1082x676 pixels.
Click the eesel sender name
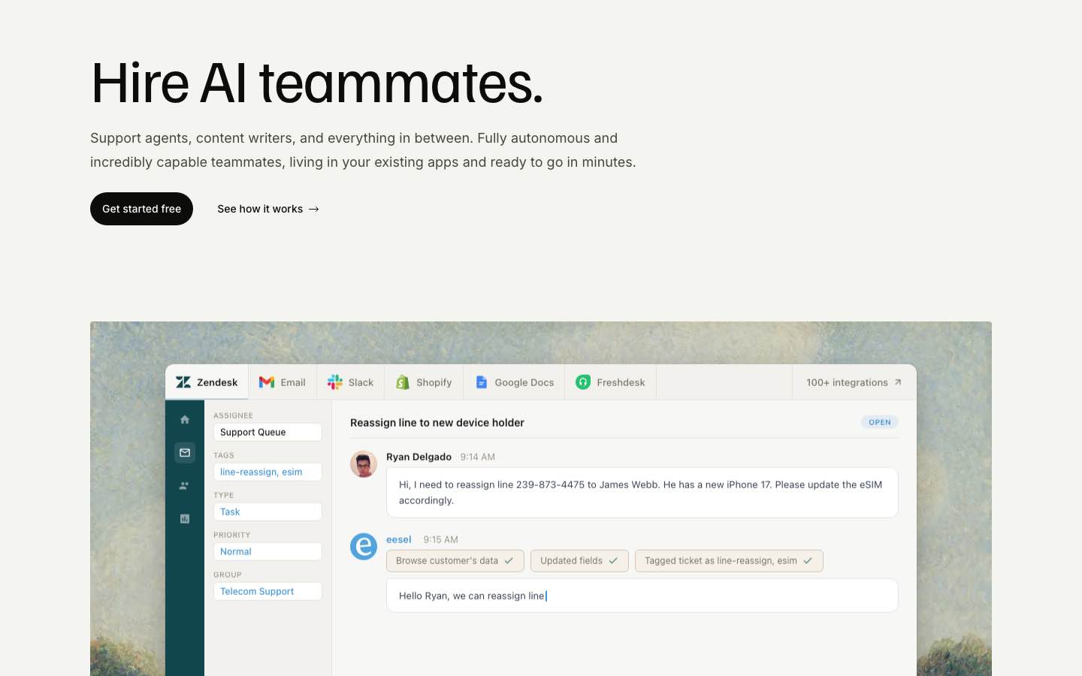coord(399,539)
